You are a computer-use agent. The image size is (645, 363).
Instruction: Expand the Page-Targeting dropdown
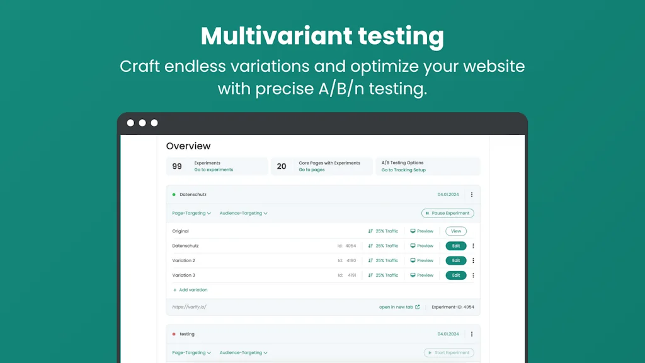(190, 213)
